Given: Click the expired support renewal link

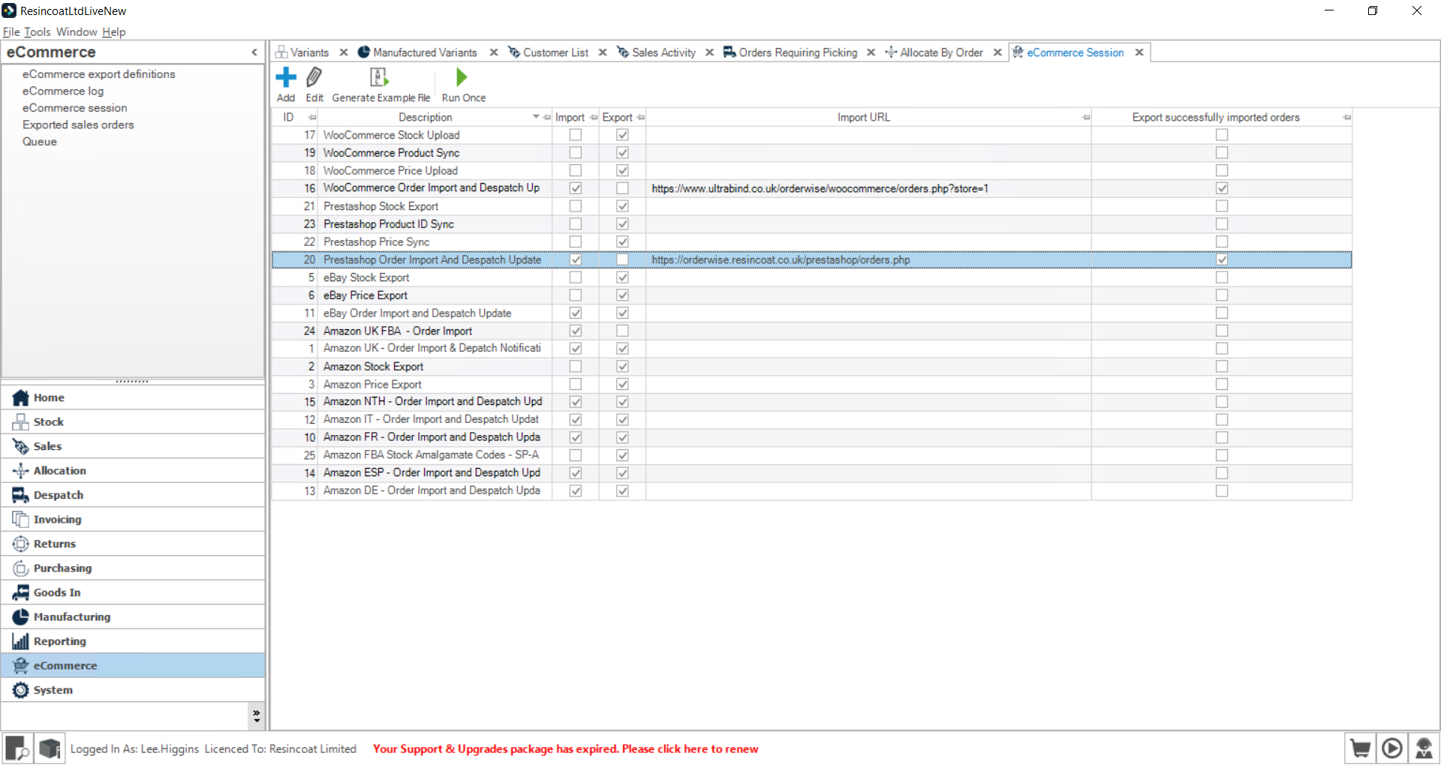Looking at the screenshot, I should (x=565, y=748).
